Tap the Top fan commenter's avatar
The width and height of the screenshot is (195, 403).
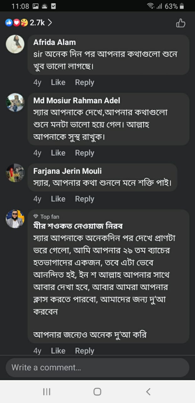pos(15,219)
